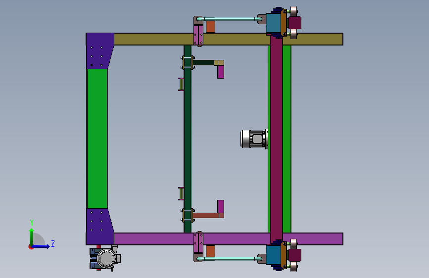Select the topmost roller wheel at the upper right

(x=294, y=11)
